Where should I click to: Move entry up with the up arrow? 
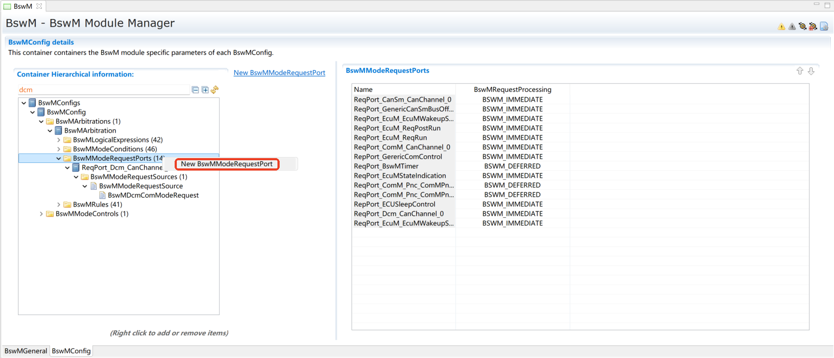click(x=800, y=71)
